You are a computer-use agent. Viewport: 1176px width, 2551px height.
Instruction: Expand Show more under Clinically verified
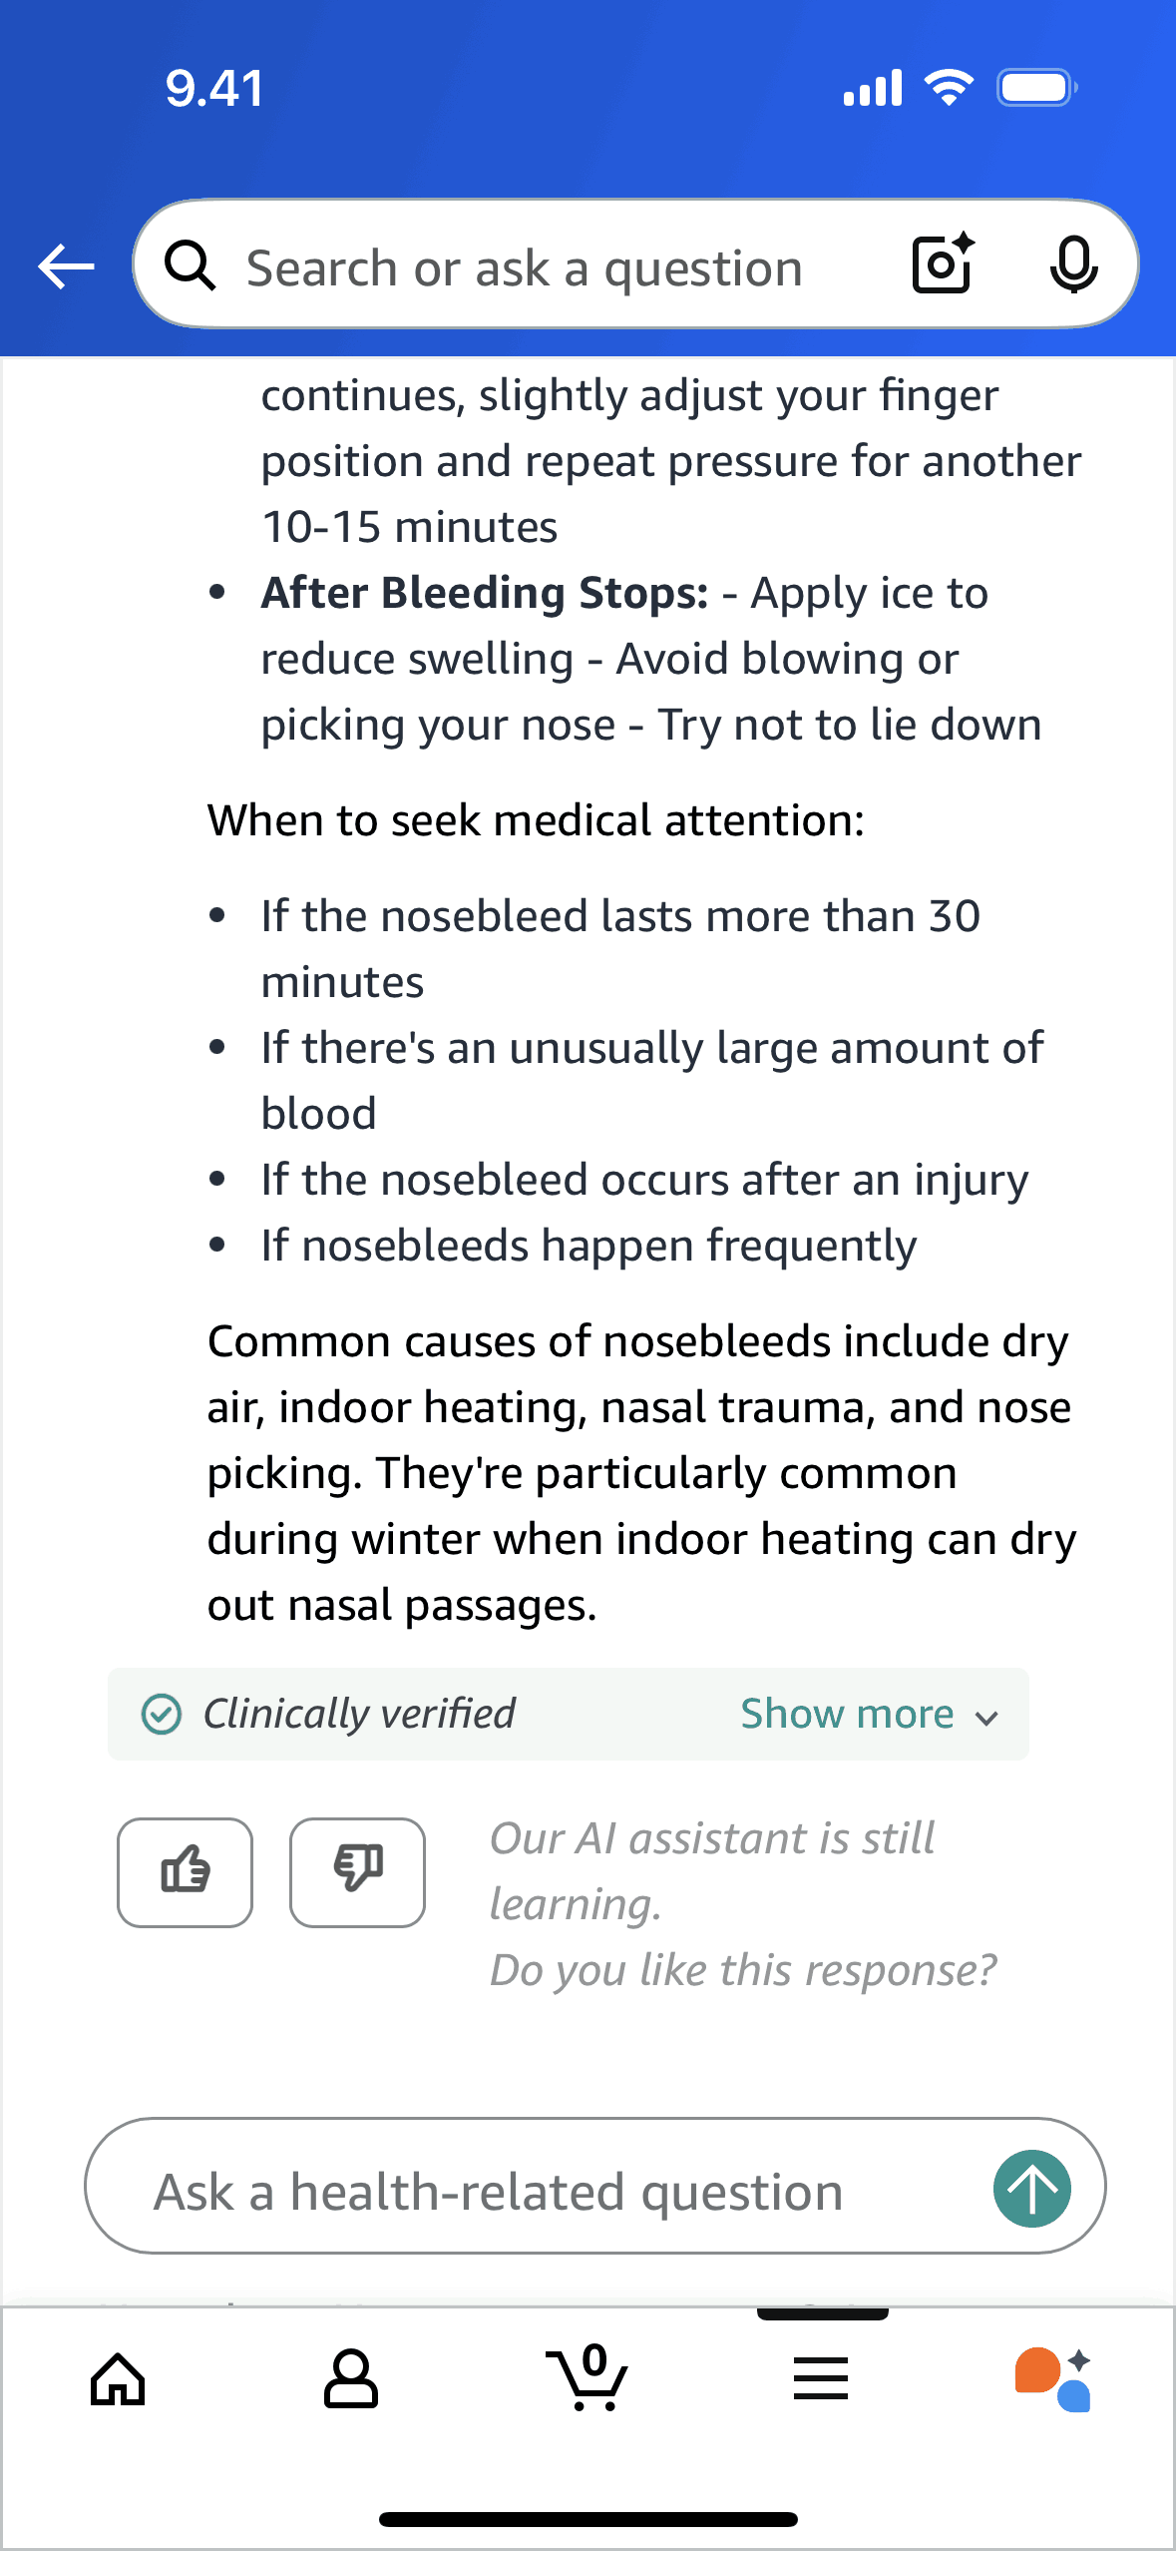coord(848,1715)
